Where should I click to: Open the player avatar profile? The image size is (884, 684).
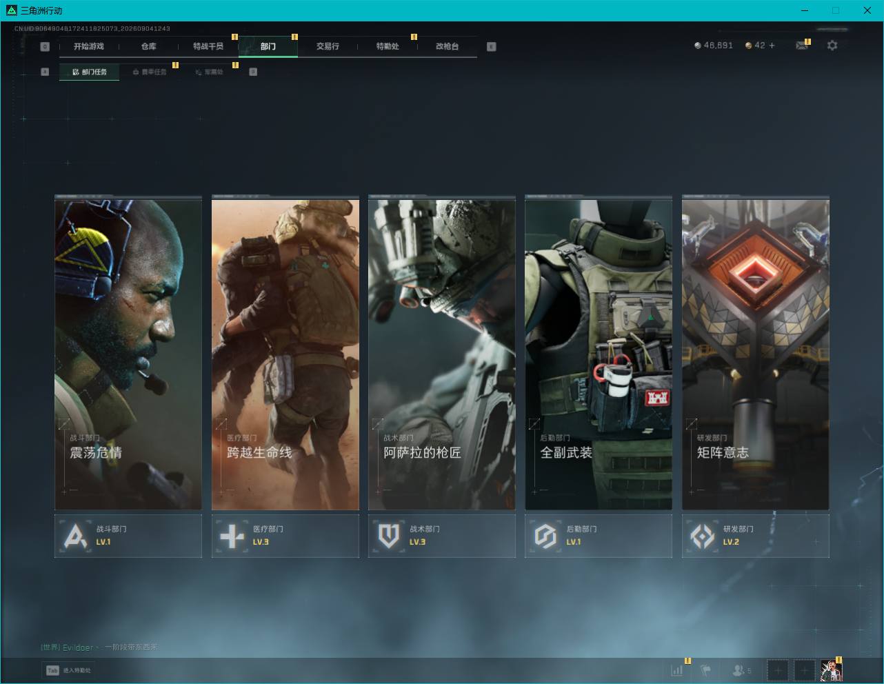click(x=831, y=670)
